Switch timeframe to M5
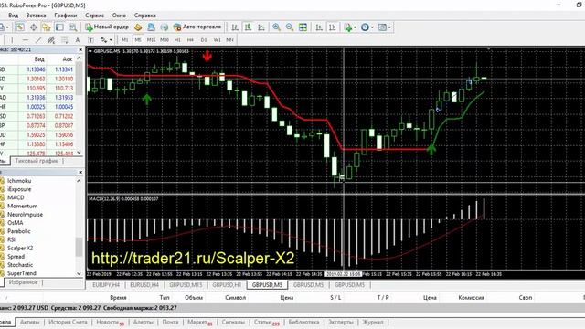585x329 pixels. click(x=138, y=40)
